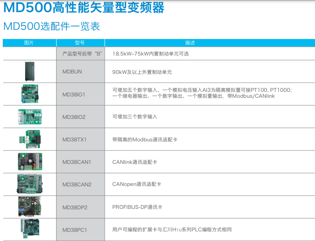The width and height of the screenshot is (315, 241).
Task: Click the 用户可编程的扩展卡 description text
Action: click(172, 230)
